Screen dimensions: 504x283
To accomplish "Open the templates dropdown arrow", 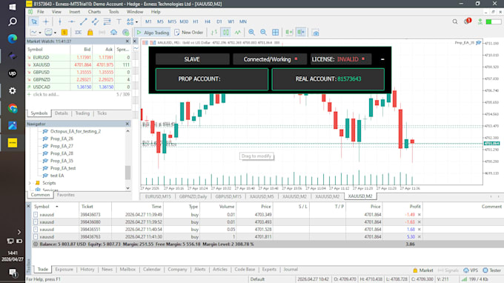I will 55,33.
